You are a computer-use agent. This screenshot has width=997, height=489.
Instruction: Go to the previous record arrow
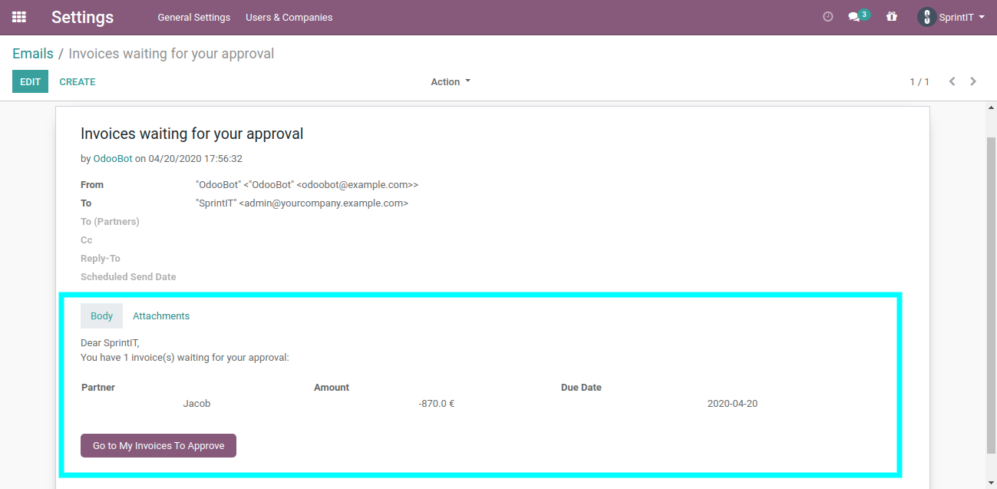click(952, 81)
